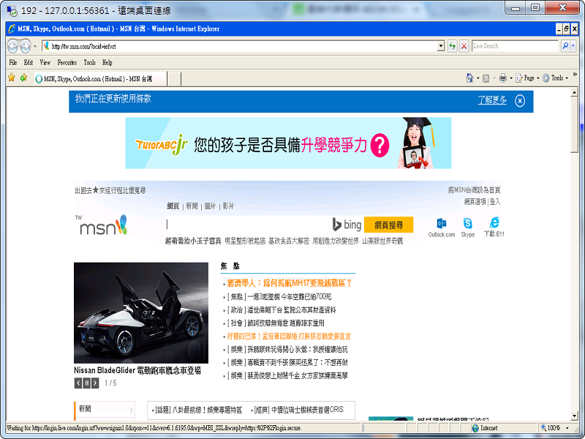Open the 經濟學人 MH17 headline

pyautogui.click(x=290, y=283)
